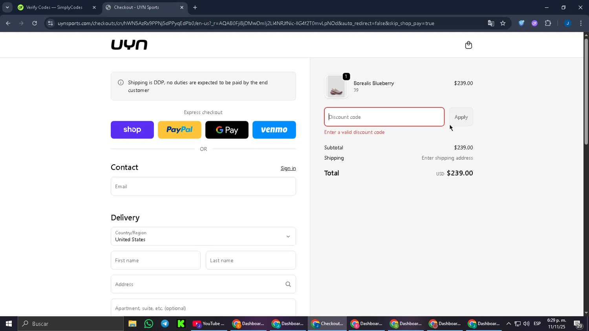Switch to the YouTube taskbar window
Image resolution: width=589 pixels, height=331 pixels.
(x=209, y=324)
